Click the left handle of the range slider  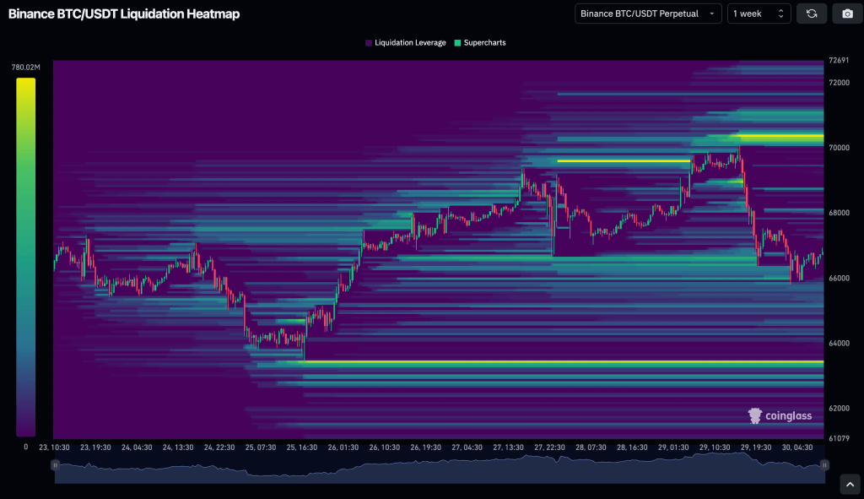[55, 465]
